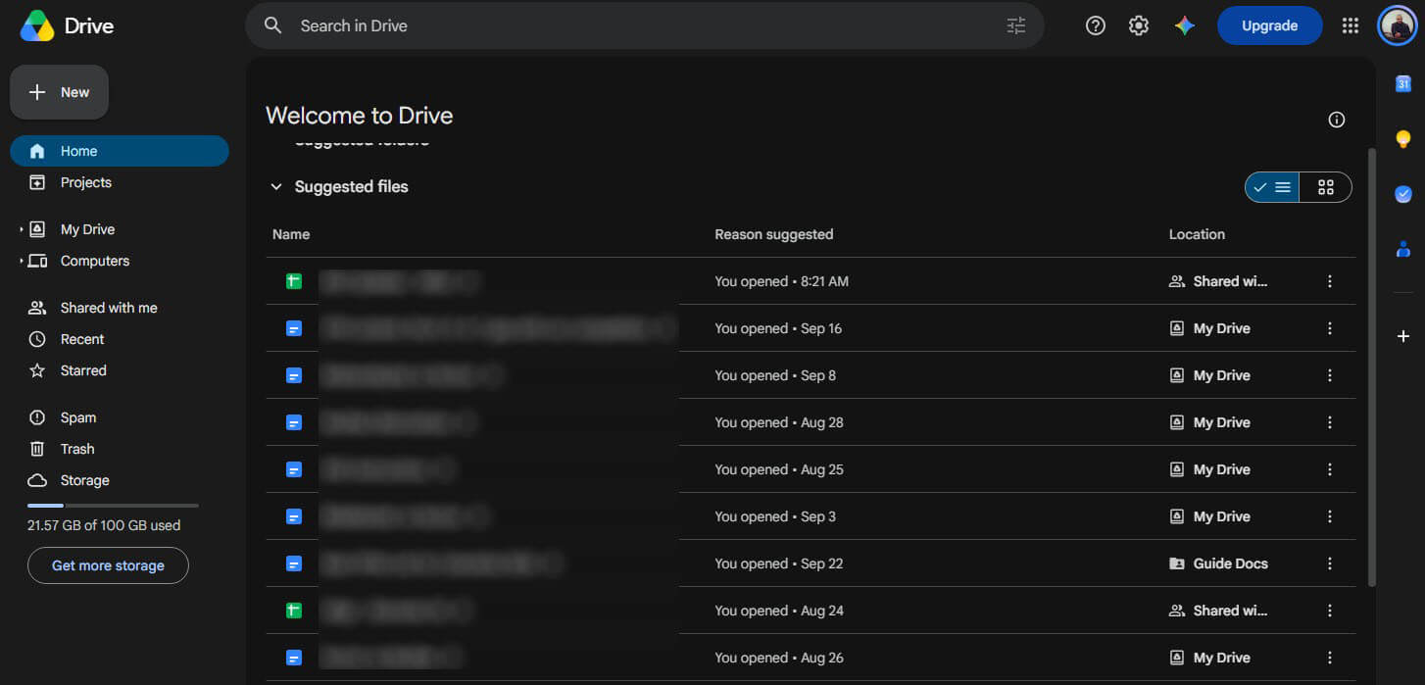Open Projects in the sidebar

[x=120, y=182]
